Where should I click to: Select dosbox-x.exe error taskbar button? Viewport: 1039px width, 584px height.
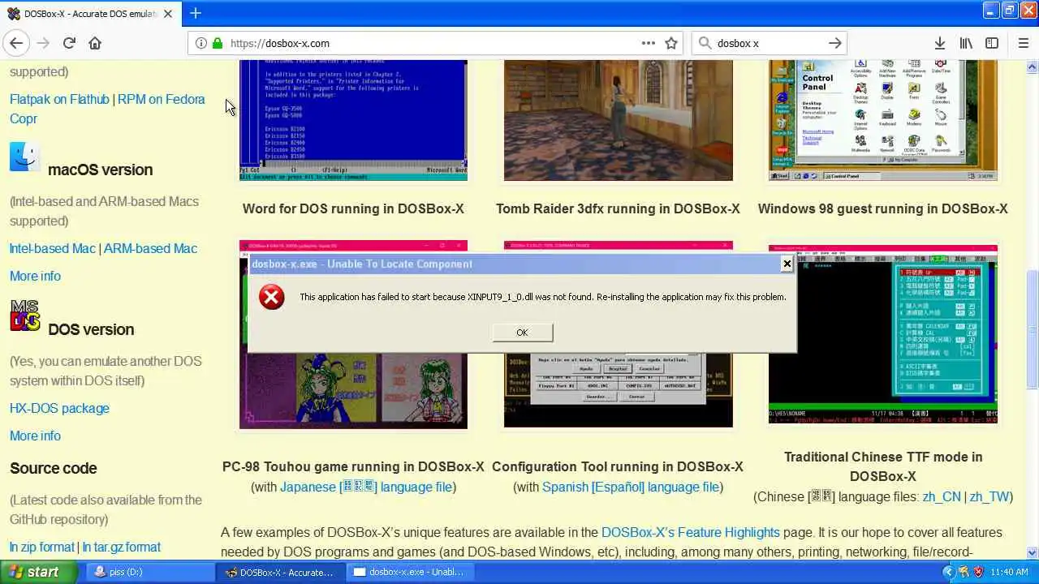[408, 572]
